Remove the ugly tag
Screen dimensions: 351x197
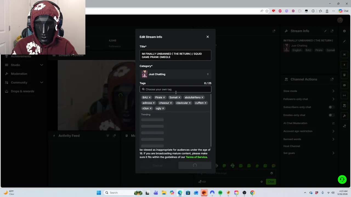coord(163,108)
